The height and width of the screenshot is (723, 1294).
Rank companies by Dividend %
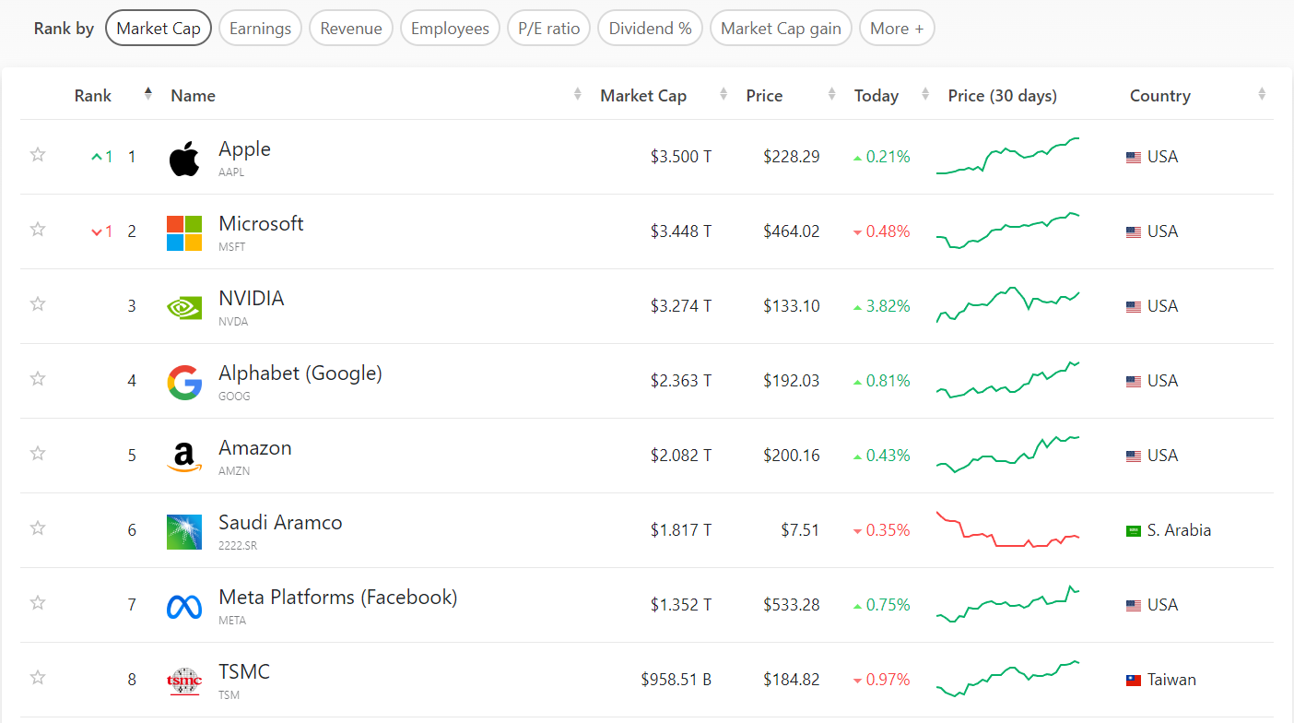click(651, 29)
